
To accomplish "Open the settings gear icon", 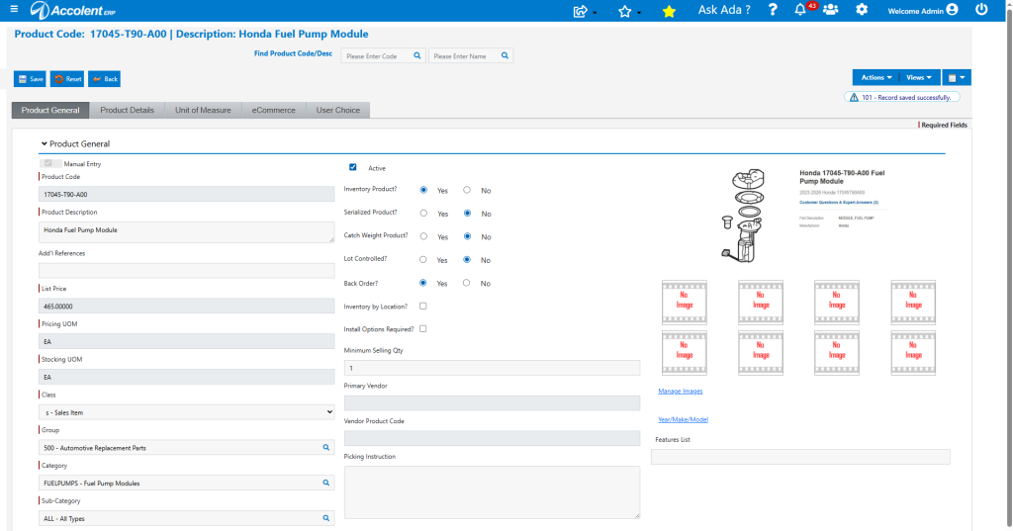I will [862, 10].
